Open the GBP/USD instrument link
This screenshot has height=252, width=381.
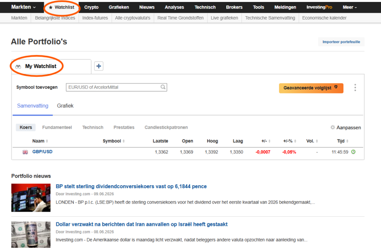pos(42,151)
